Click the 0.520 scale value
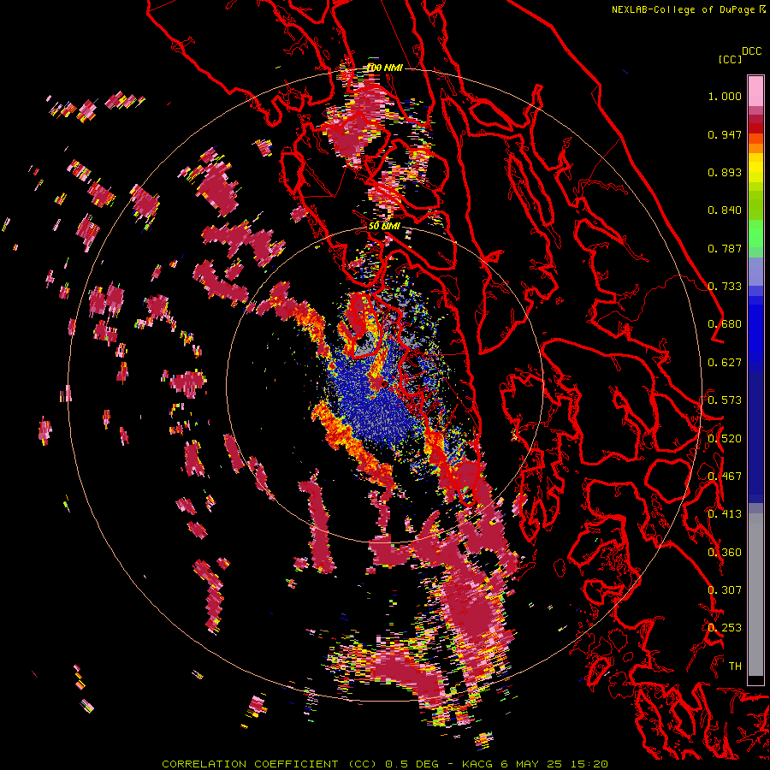 725,439
